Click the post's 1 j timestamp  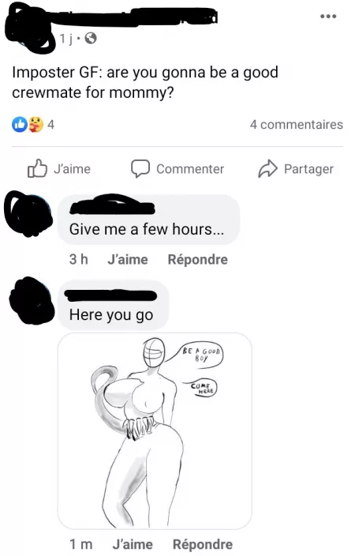66,38
